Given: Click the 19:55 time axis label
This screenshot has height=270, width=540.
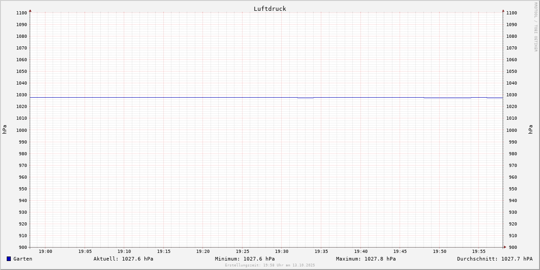Looking at the screenshot, I should point(479,252).
